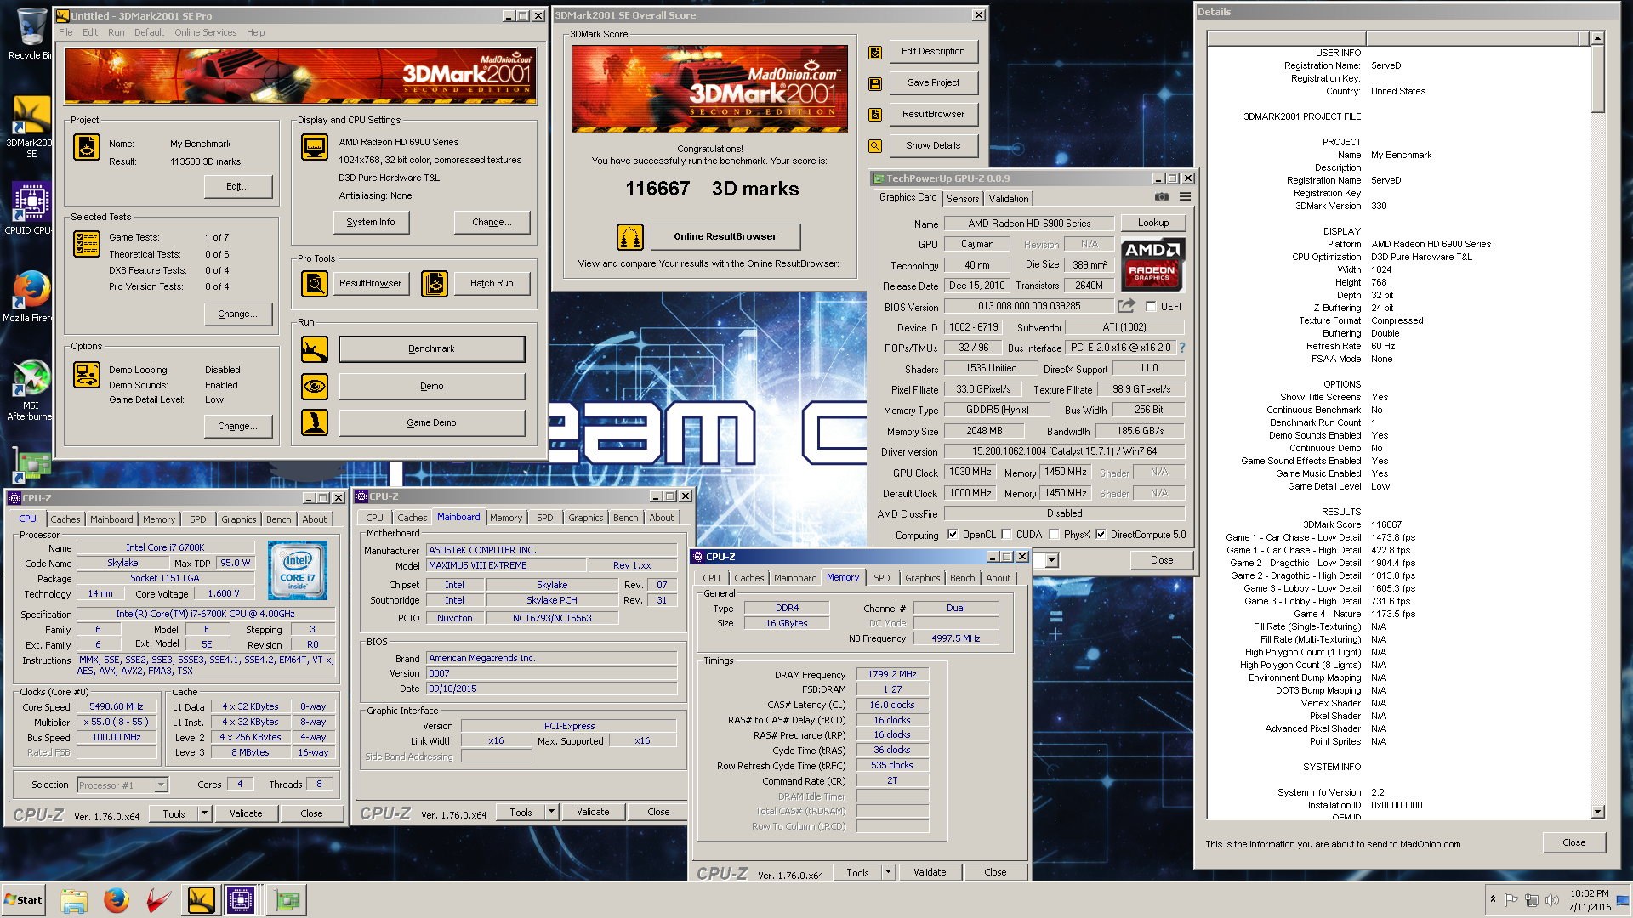Click Close in the Details window
The width and height of the screenshot is (1633, 918).
pyautogui.click(x=1573, y=842)
